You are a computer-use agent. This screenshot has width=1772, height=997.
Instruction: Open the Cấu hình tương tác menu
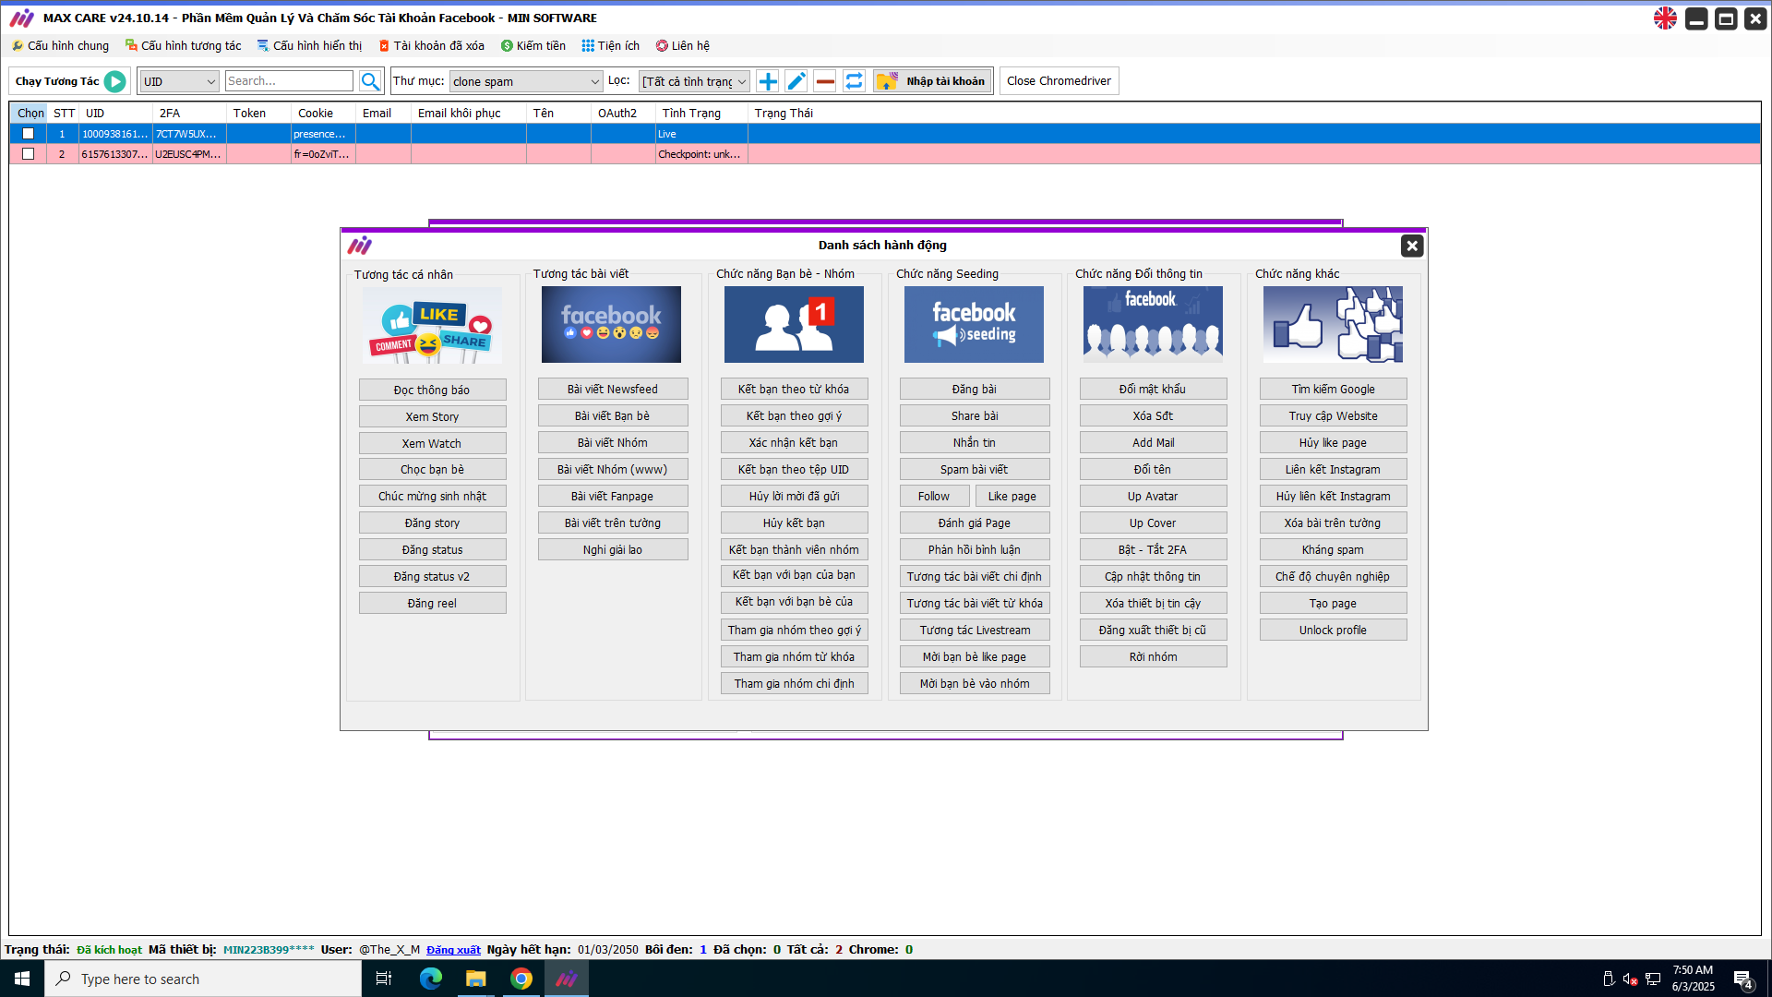click(x=184, y=45)
